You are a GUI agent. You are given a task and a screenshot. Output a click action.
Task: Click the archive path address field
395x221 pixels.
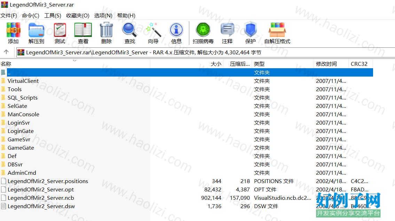point(206,53)
